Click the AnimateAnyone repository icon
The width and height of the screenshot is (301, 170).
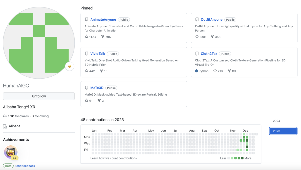click(87, 20)
